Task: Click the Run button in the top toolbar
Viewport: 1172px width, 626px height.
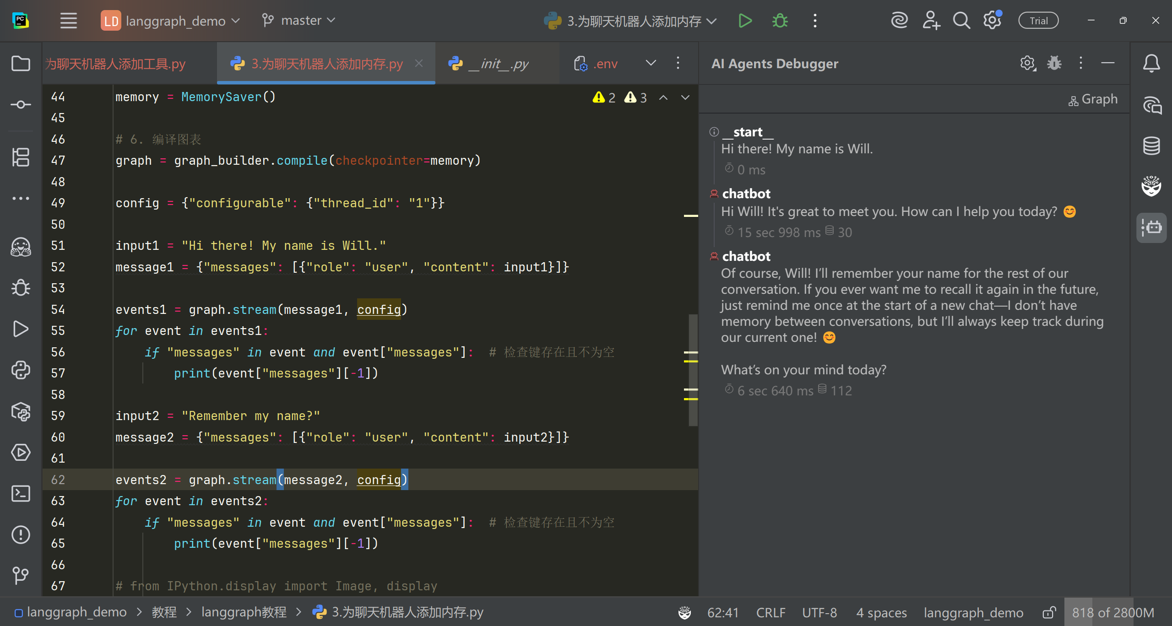Action: pyautogui.click(x=745, y=21)
